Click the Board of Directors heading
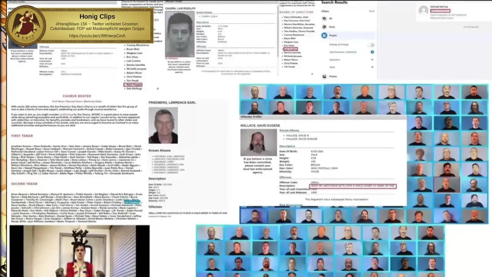 pyautogui.click(x=296, y=12)
